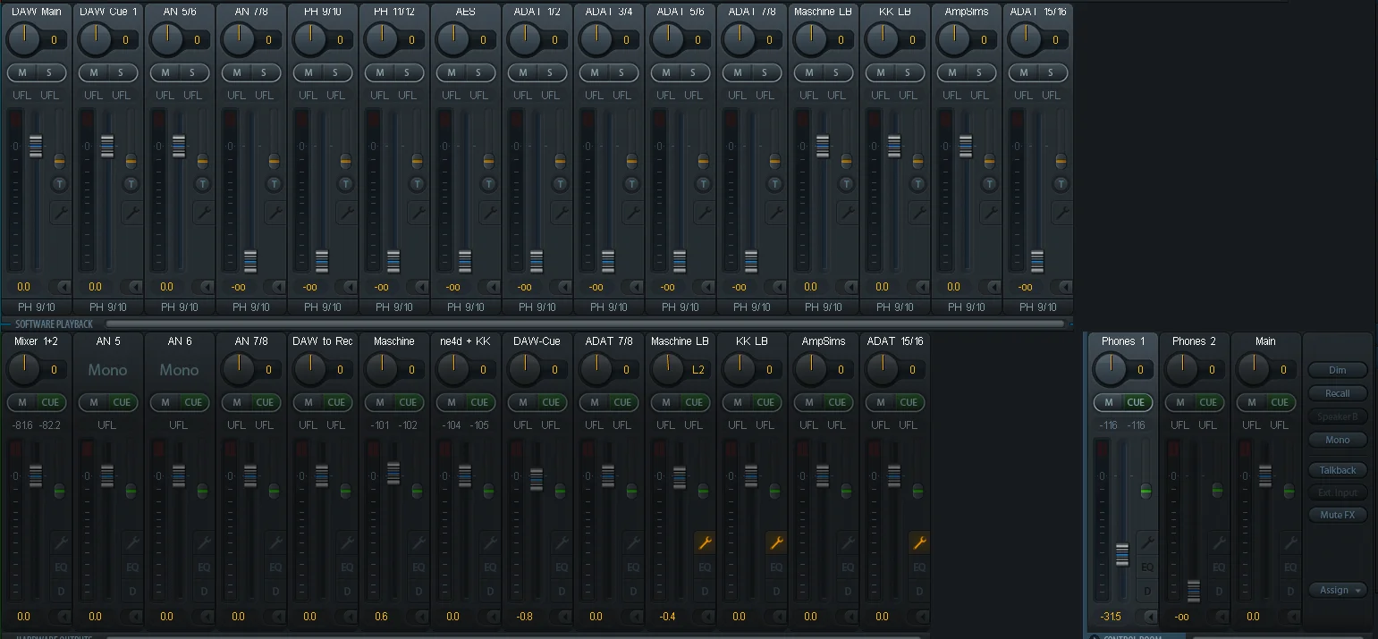Open the Dynamics (D) panel on Phones 1
The width and height of the screenshot is (1378, 639).
1147,591
